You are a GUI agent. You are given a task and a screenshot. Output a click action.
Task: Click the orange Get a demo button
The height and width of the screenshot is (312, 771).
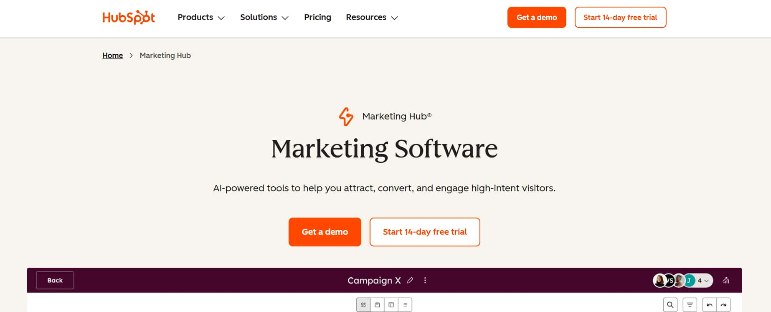point(325,232)
